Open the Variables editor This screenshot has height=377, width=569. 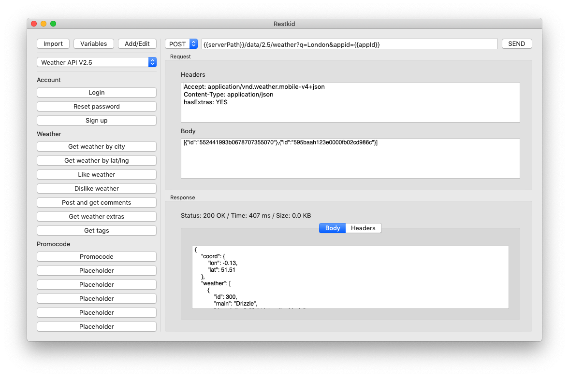click(x=94, y=44)
